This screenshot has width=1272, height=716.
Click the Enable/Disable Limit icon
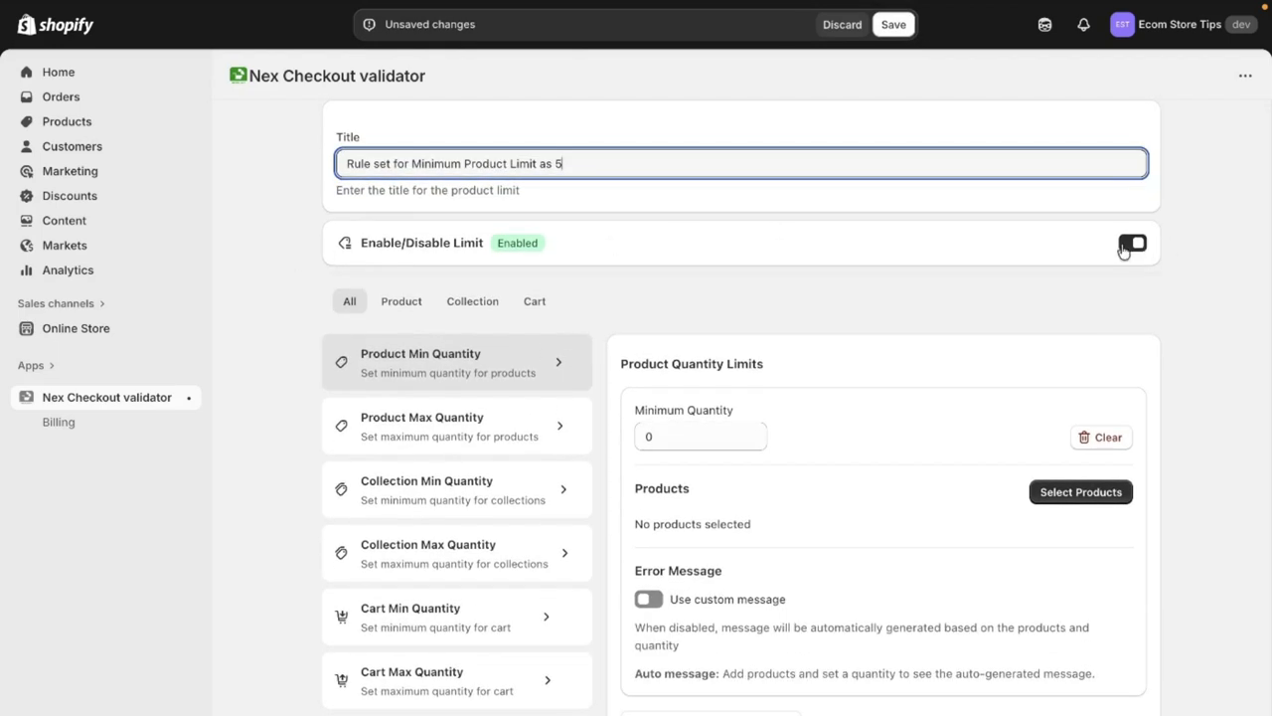click(x=345, y=243)
